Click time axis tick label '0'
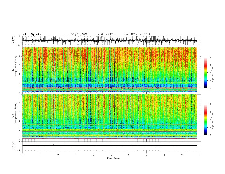This screenshot has width=225, height=174. (22, 155)
